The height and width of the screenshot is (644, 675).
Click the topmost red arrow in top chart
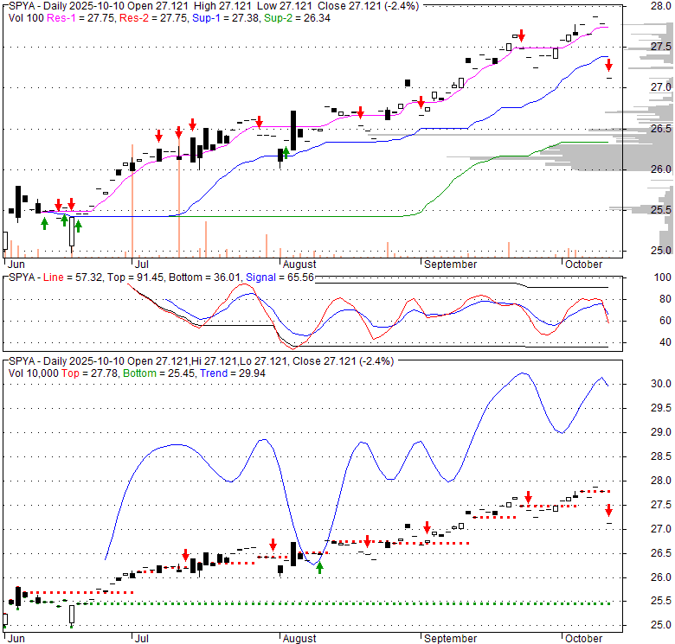(521, 37)
